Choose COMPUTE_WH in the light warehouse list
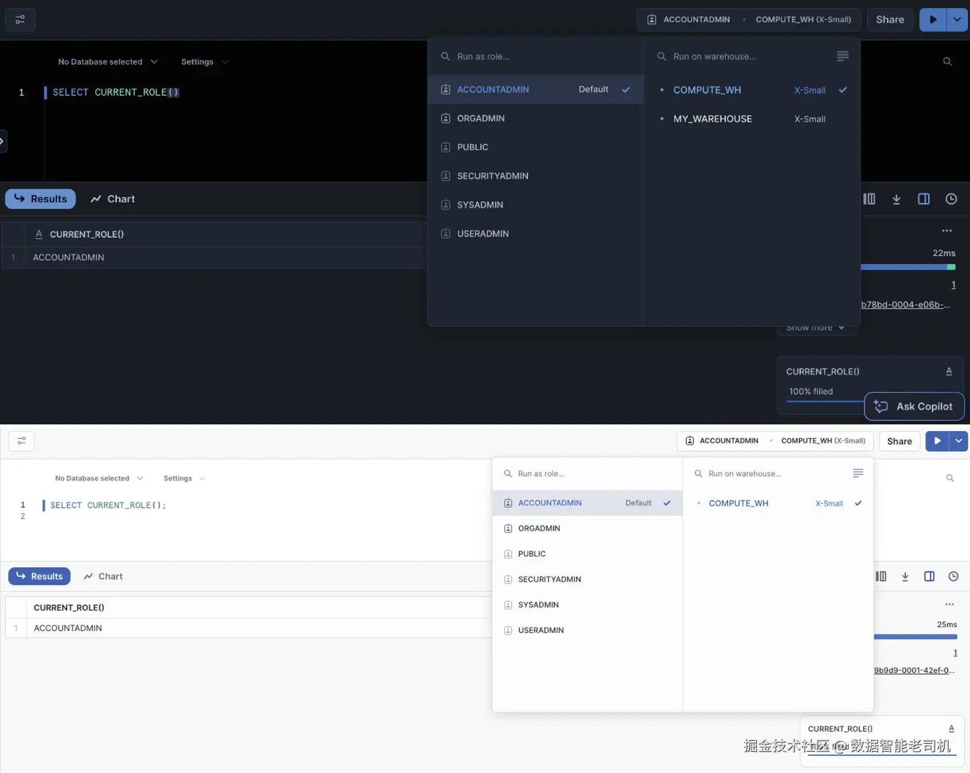This screenshot has width=970, height=773. pos(778,503)
